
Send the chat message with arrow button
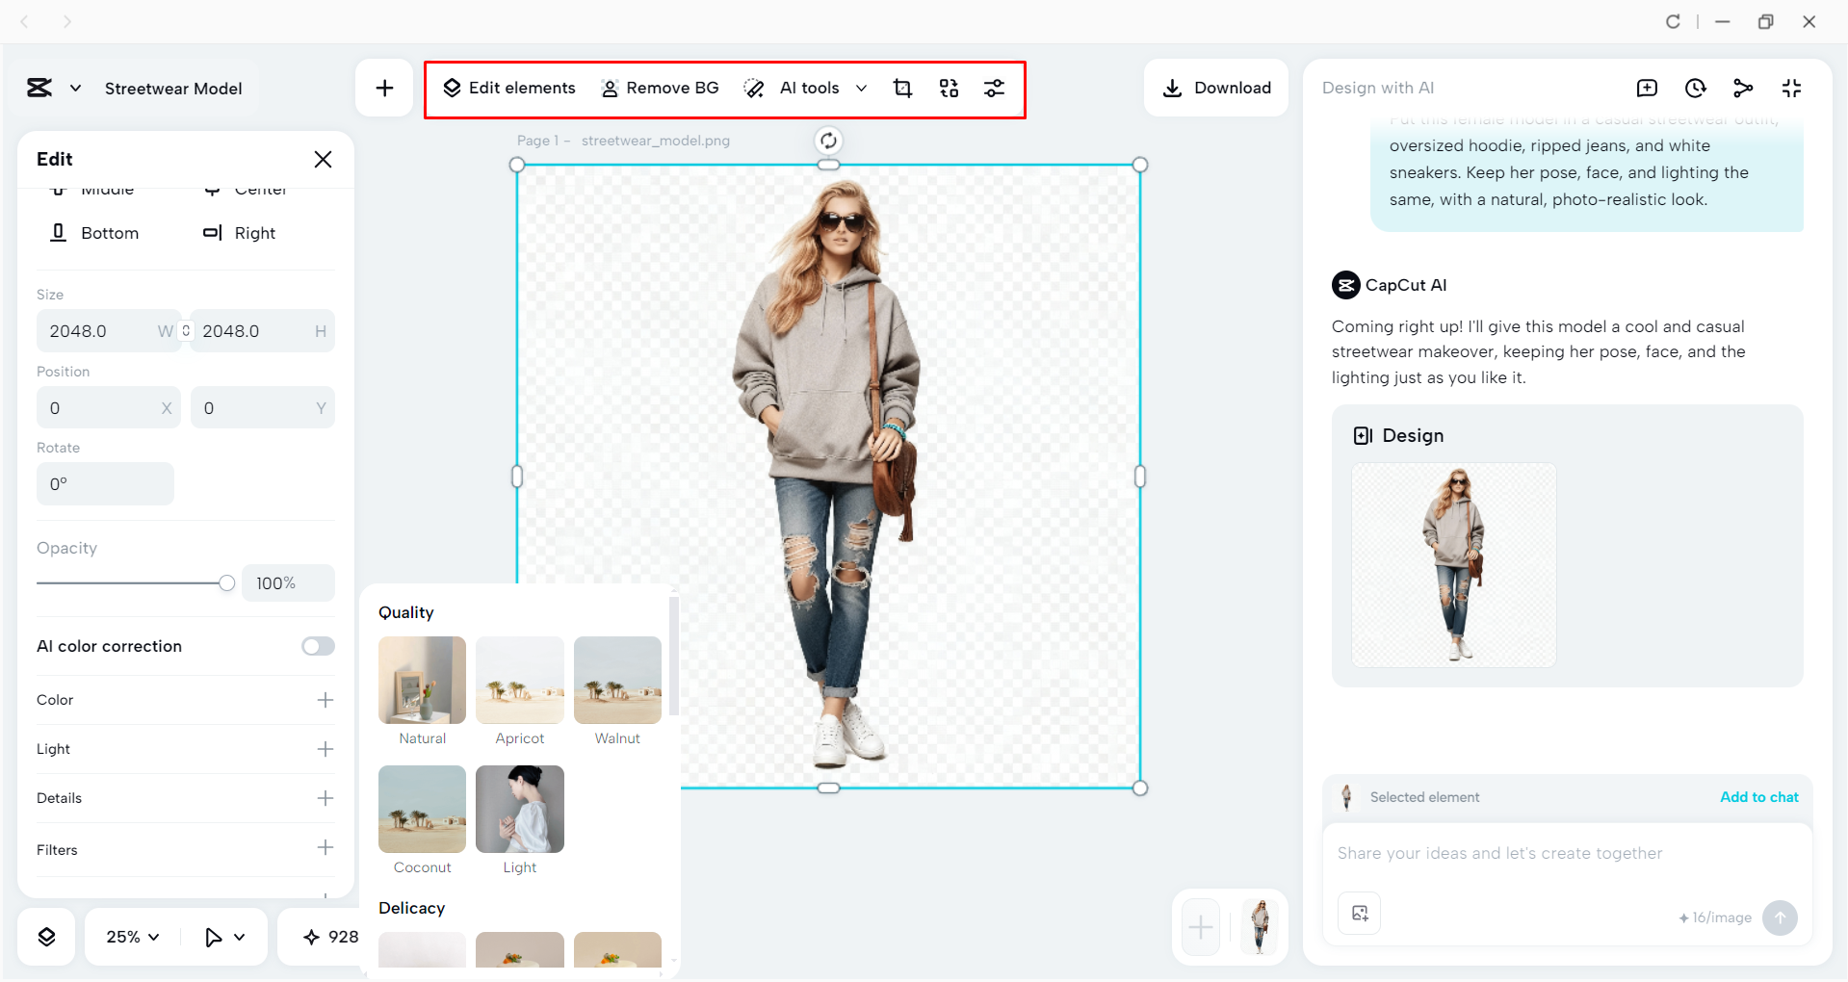point(1780,917)
